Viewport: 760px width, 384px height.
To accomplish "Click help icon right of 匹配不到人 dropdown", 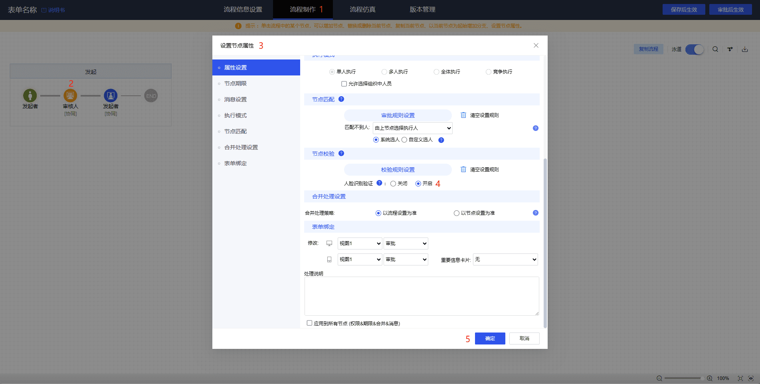I will 536,128.
